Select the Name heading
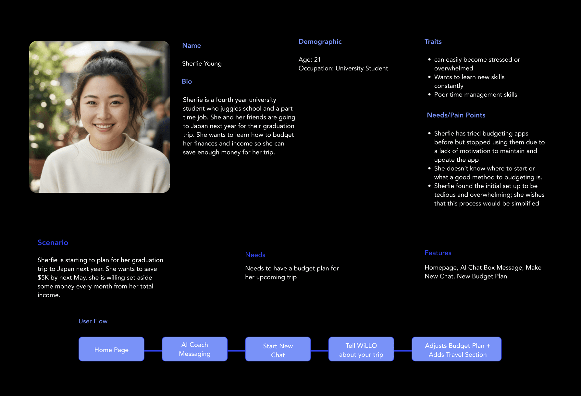Viewport: 581px width, 396px height. (192, 45)
